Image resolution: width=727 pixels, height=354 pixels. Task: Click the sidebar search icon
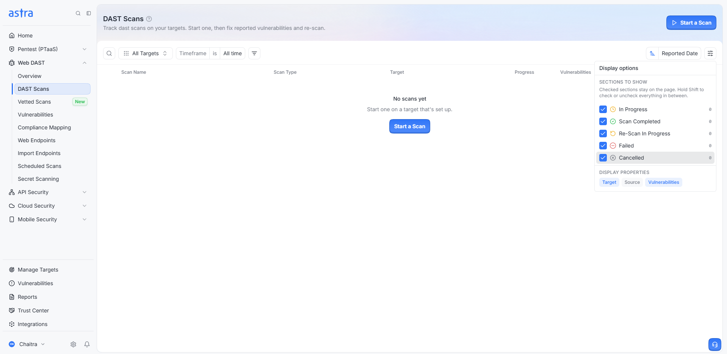[78, 13]
